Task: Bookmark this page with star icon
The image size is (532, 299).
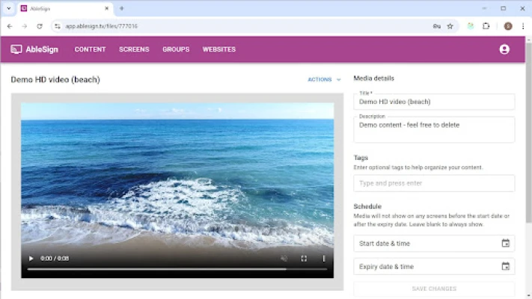Action: (x=450, y=26)
